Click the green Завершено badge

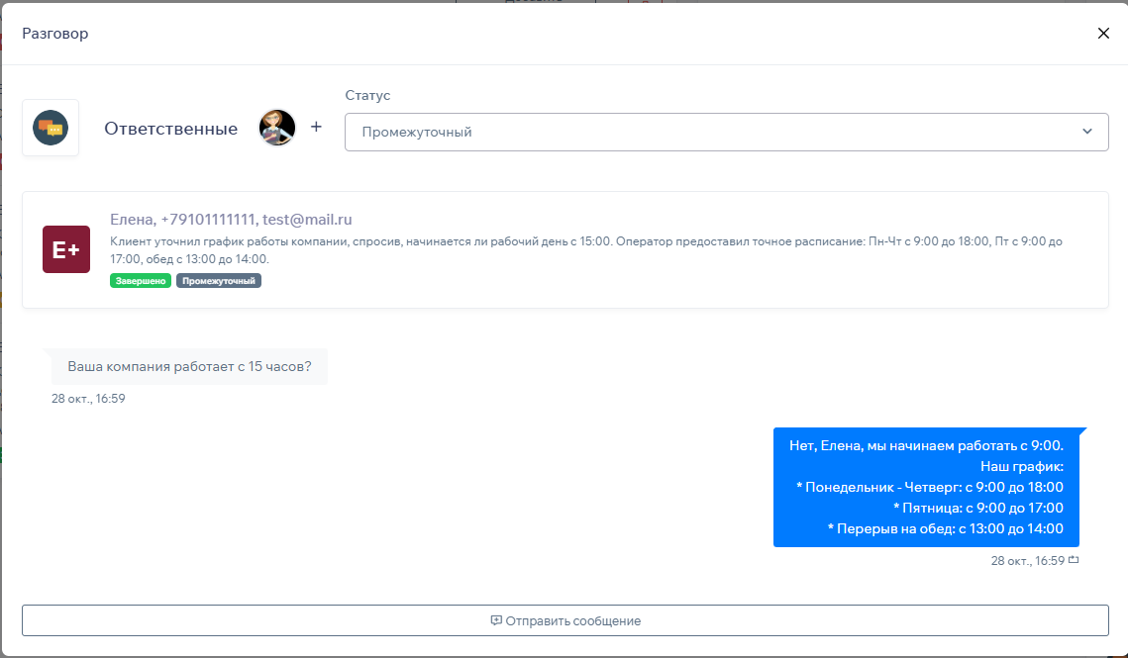(141, 281)
